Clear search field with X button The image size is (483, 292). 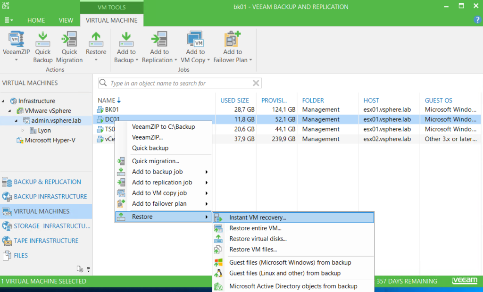[x=256, y=83]
